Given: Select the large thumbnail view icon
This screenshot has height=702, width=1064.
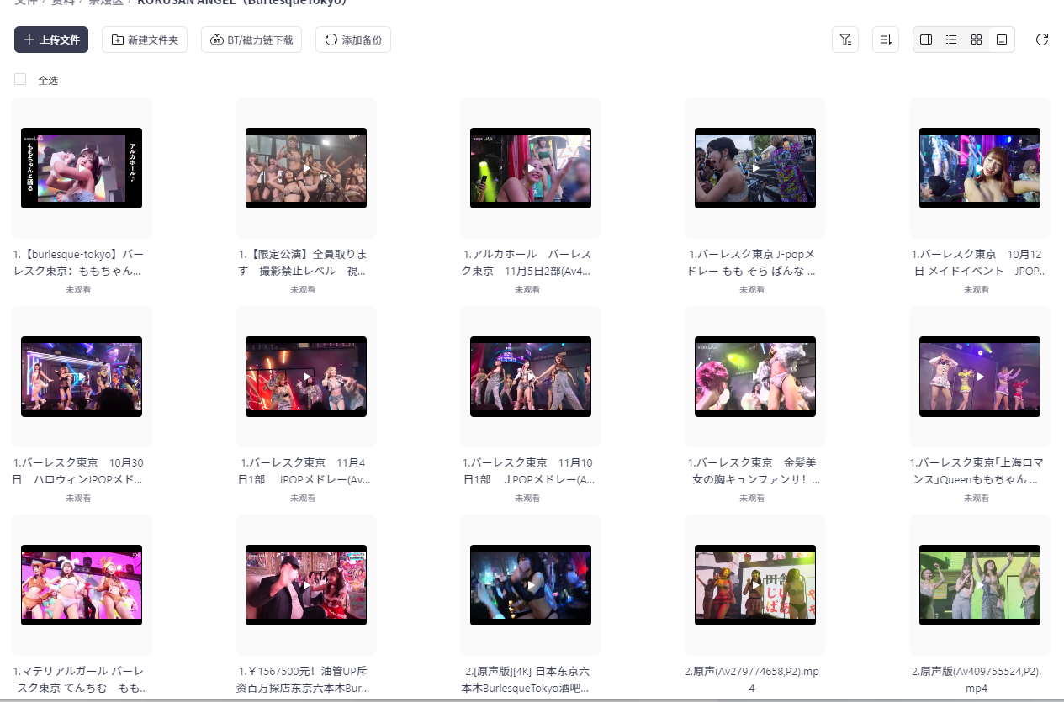Looking at the screenshot, I should coord(1002,40).
